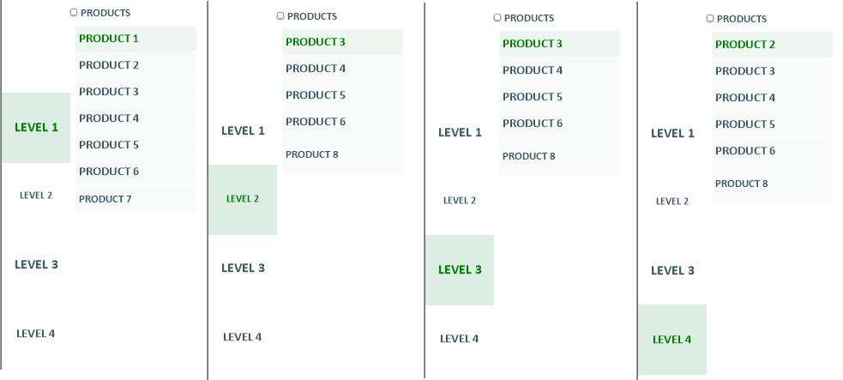Switch to LEVEL 2 directly below highlighted LEVEL 1

point(36,196)
